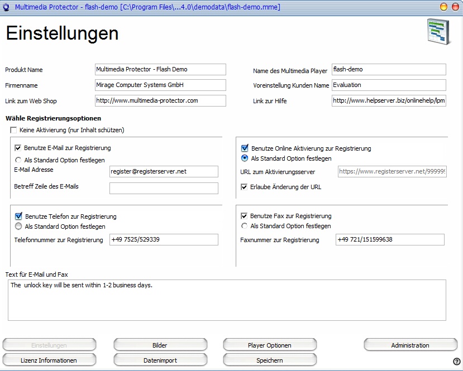This screenshot has height=371, width=463.
Task: Click the 'Voreinstellung Kunden Name' label
Action: (x=291, y=85)
